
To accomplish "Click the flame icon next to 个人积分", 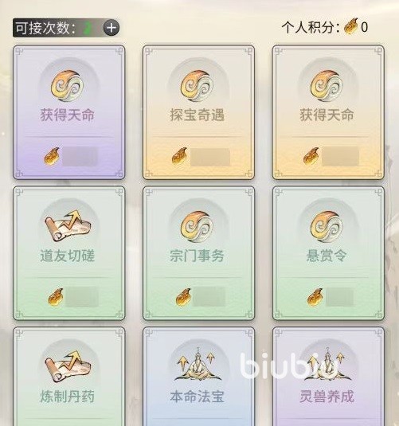I will click(x=351, y=26).
